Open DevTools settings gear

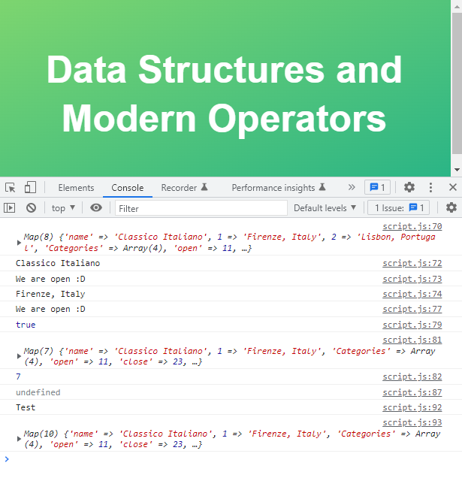[x=409, y=187]
